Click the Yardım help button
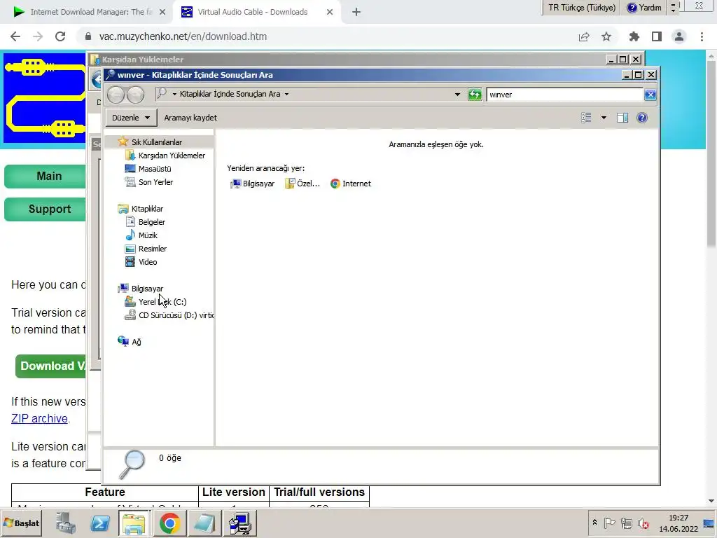Screen dimensions: 717x538 tap(644, 7)
